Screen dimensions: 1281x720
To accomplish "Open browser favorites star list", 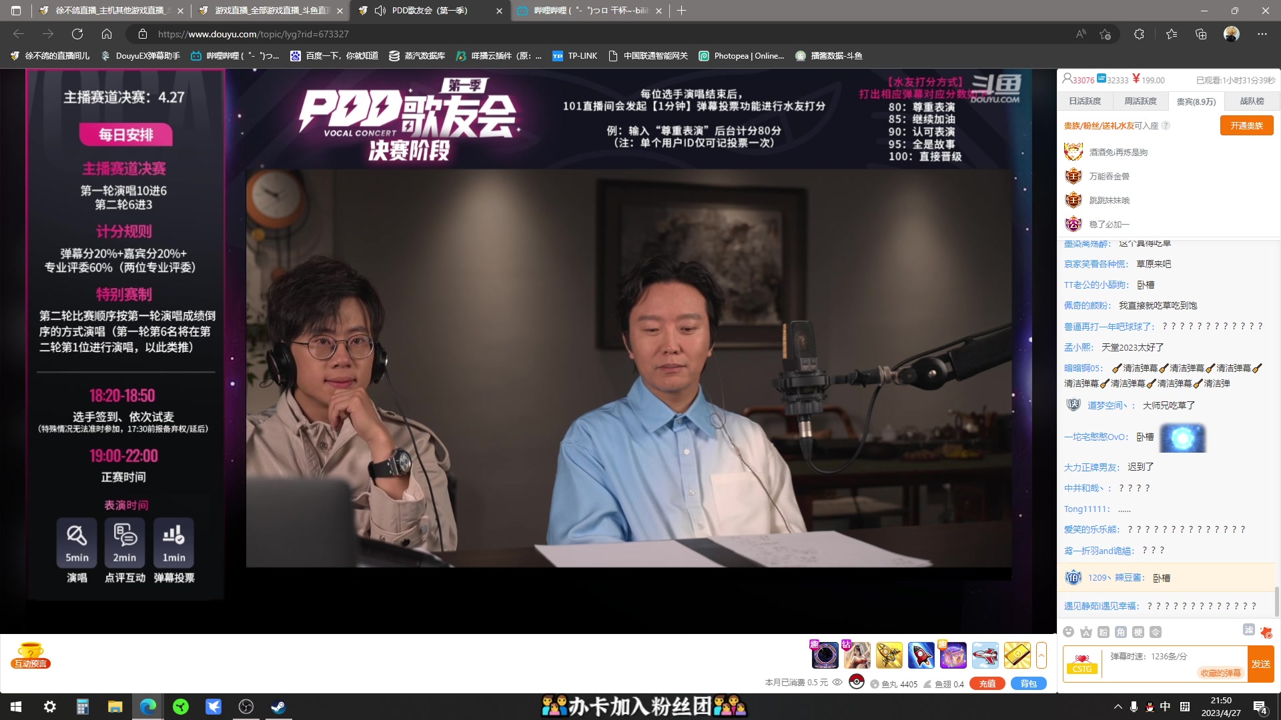I will click(x=1172, y=34).
